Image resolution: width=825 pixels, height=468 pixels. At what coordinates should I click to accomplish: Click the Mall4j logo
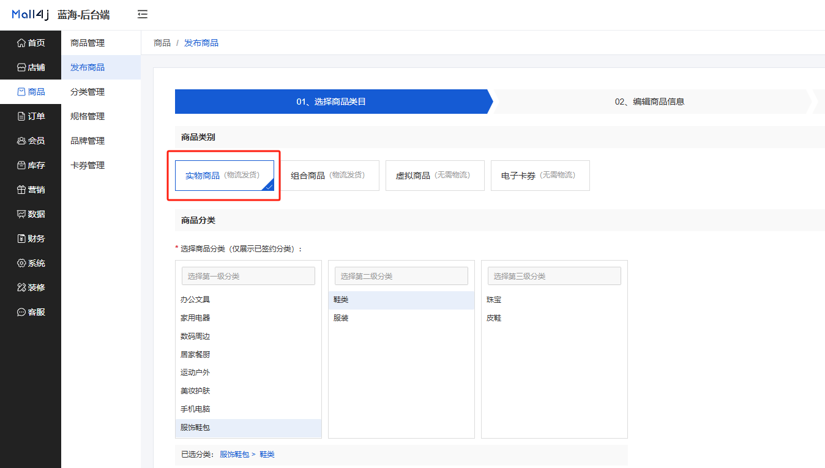[30, 15]
